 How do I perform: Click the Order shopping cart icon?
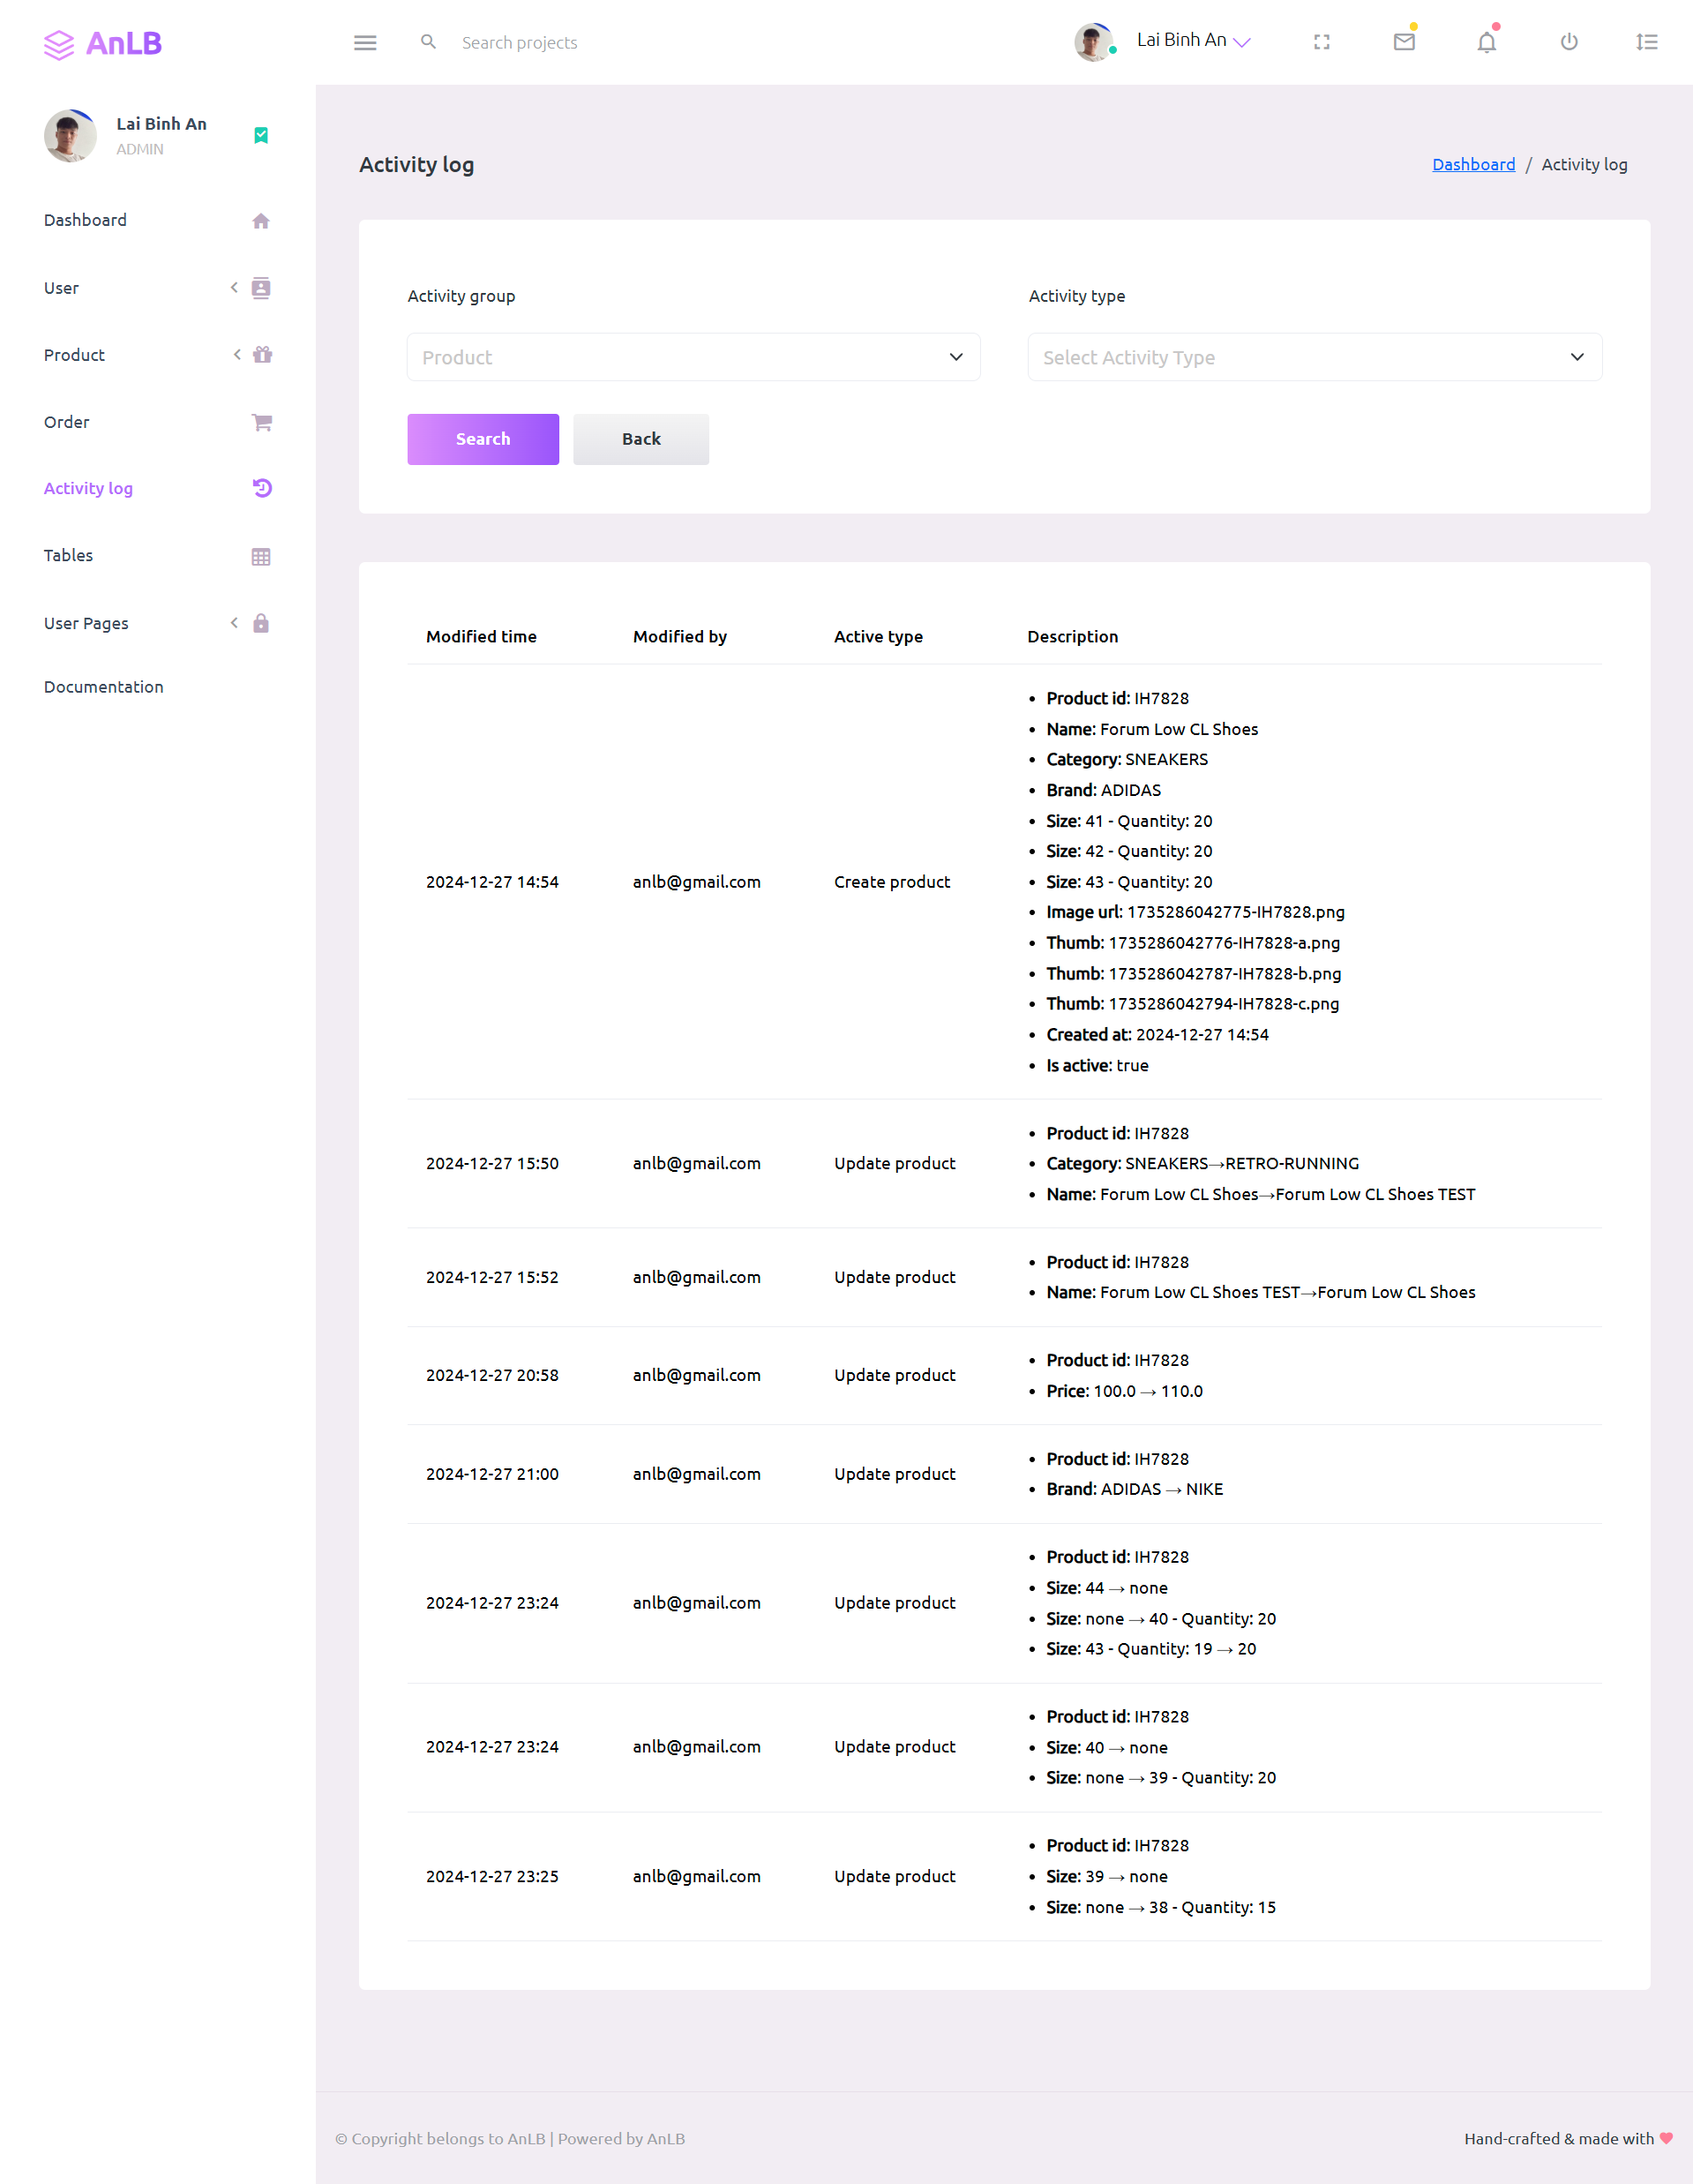click(x=261, y=422)
